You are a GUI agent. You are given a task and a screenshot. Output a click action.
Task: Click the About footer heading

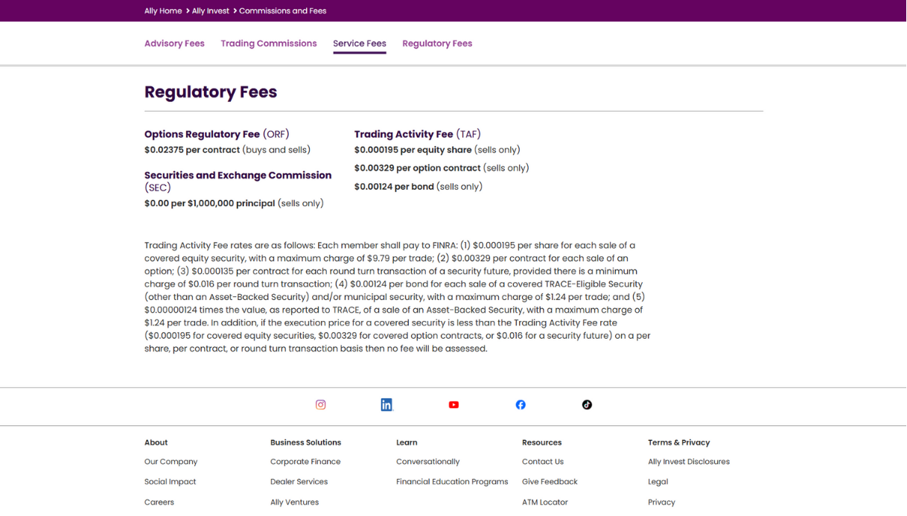(x=156, y=442)
